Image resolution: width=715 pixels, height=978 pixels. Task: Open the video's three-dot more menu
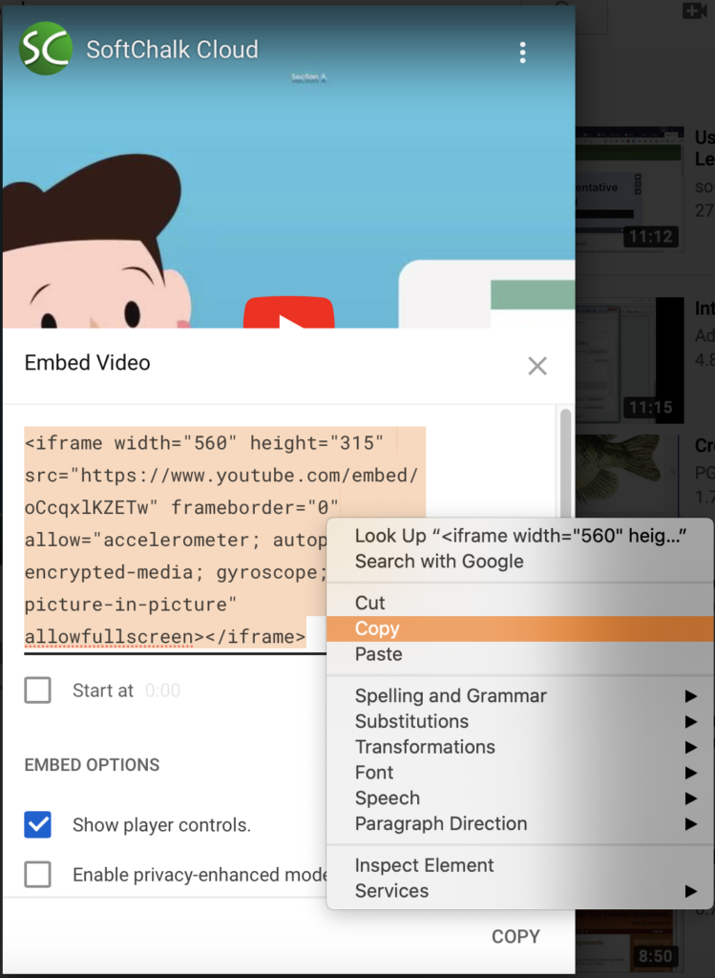pos(522,53)
